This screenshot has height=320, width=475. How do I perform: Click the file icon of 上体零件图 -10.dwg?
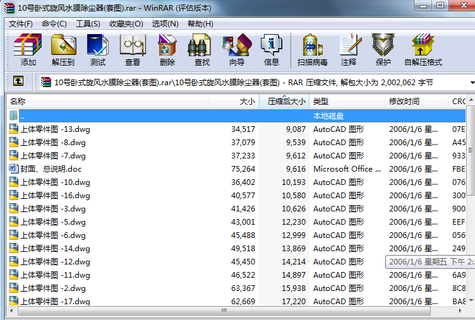coord(14,182)
